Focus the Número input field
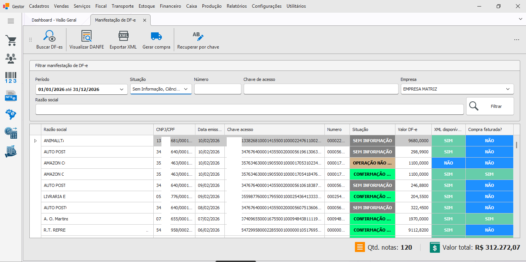The width and height of the screenshot is (526, 262). click(x=218, y=89)
